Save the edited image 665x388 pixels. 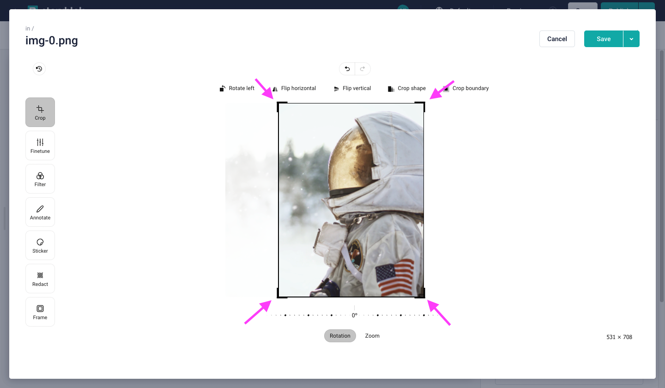604,39
